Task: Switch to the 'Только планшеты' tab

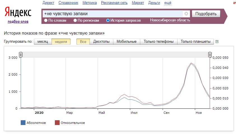Action: click(195, 42)
